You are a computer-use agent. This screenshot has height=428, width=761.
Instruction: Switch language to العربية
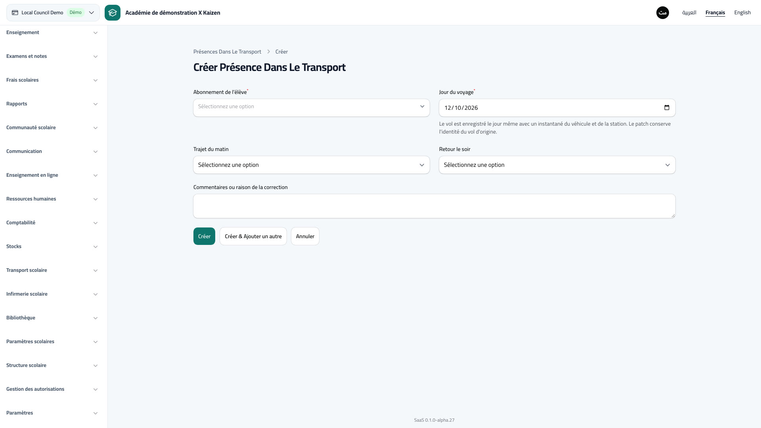pyautogui.click(x=689, y=13)
